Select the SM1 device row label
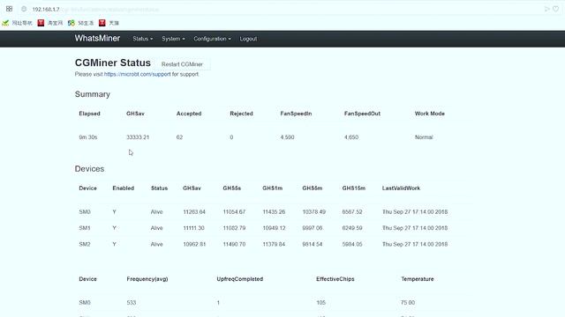565x317 pixels. coord(85,228)
